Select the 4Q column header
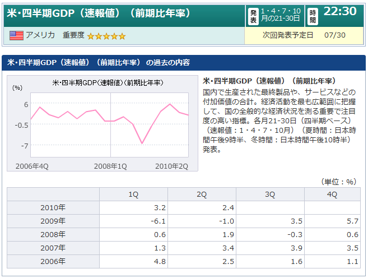Viewport: 368px width, 278px height. pos(332,194)
